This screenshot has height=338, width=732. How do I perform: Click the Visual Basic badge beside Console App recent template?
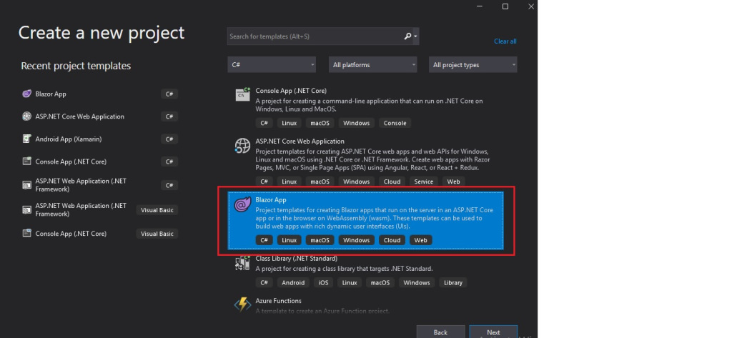157,234
